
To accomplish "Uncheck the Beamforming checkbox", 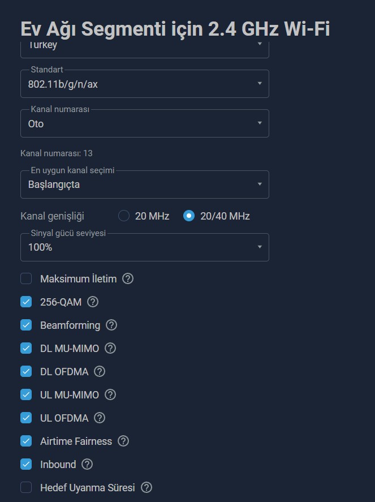I will point(26,325).
